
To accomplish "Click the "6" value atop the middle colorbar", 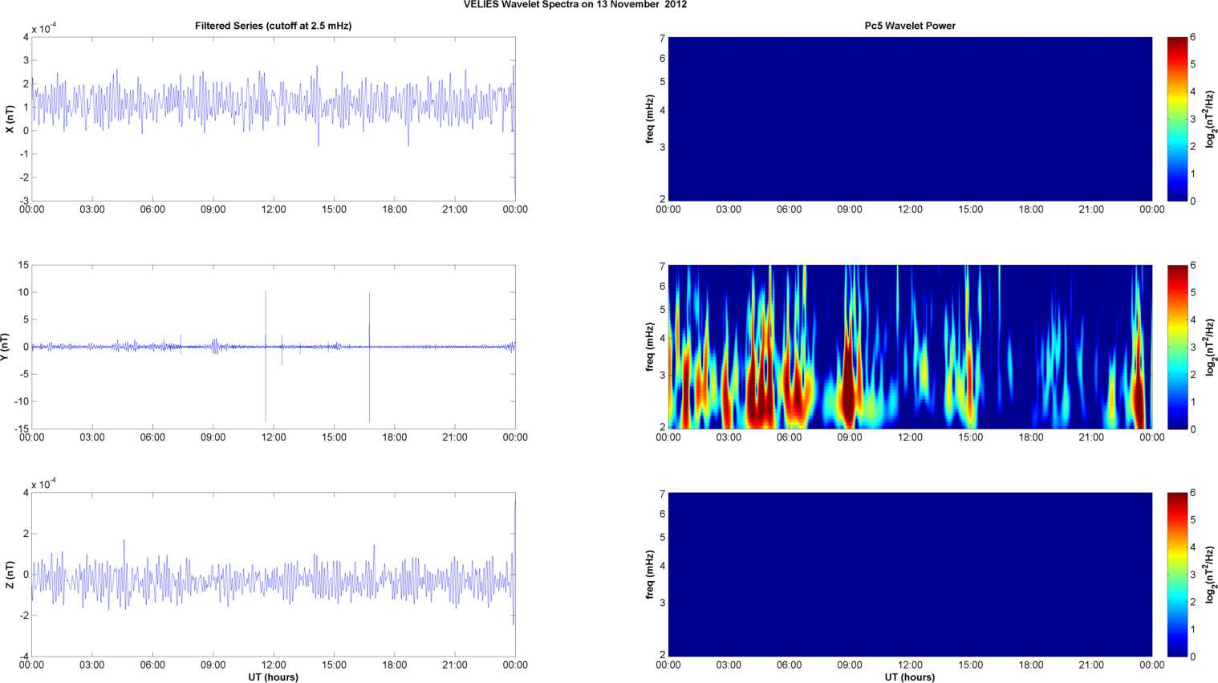I will pos(1193,266).
